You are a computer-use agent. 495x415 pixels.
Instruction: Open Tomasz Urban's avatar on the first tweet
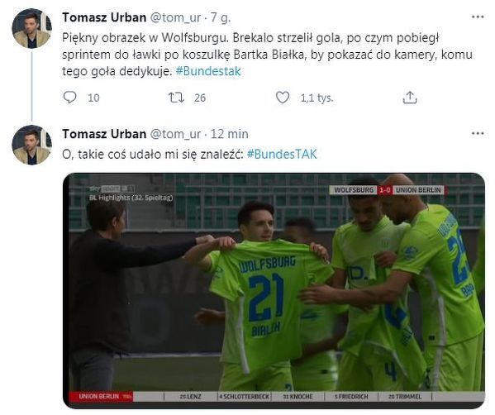[31, 28]
